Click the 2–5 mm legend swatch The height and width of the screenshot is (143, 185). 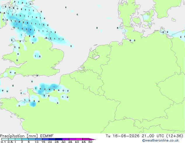point(25,139)
